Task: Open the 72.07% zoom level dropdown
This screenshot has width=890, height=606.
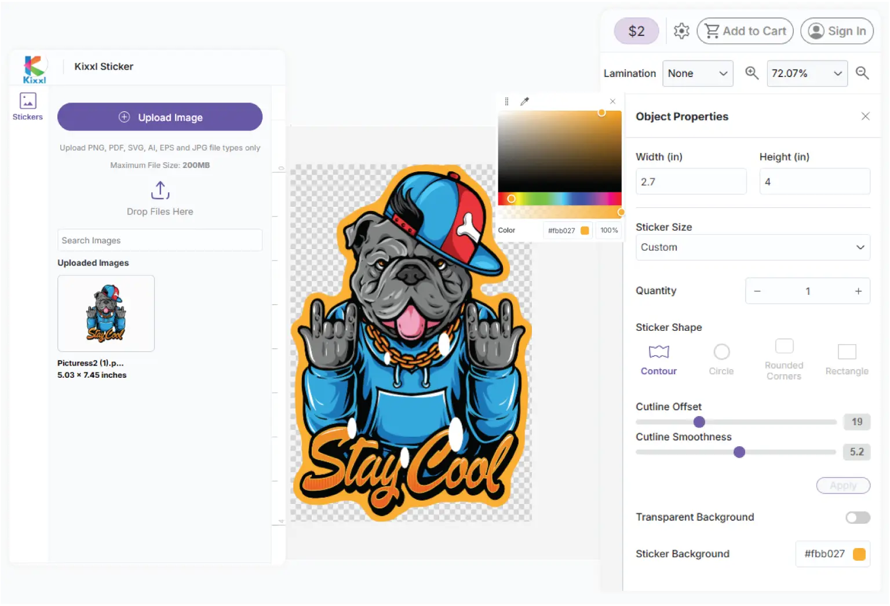Action: pyautogui.click(x=807, y=74)
